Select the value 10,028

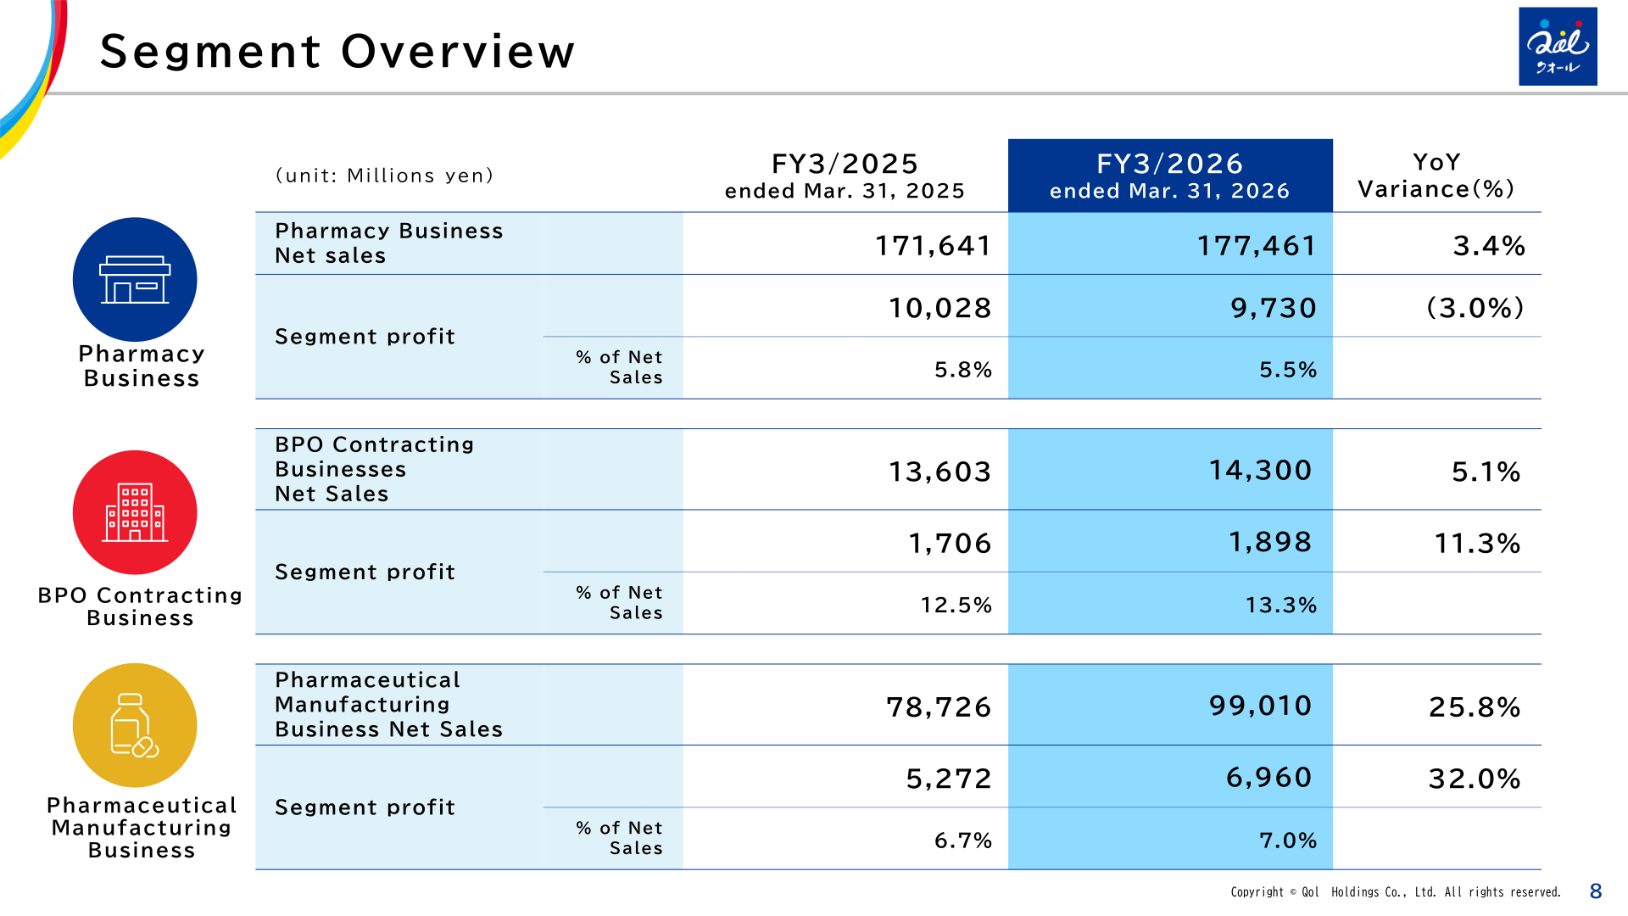pyautogui.click(x=939, y=308)
